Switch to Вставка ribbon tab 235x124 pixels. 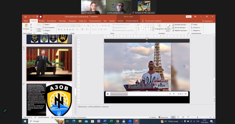42,21
